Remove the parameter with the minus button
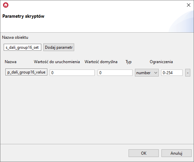 tap(188, 72)
